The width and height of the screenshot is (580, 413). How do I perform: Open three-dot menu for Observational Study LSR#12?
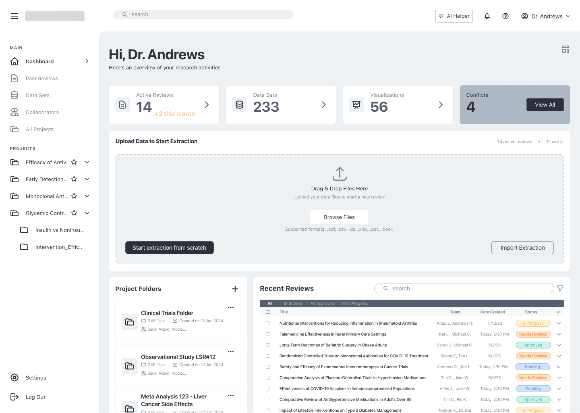(x=231, y=351)
